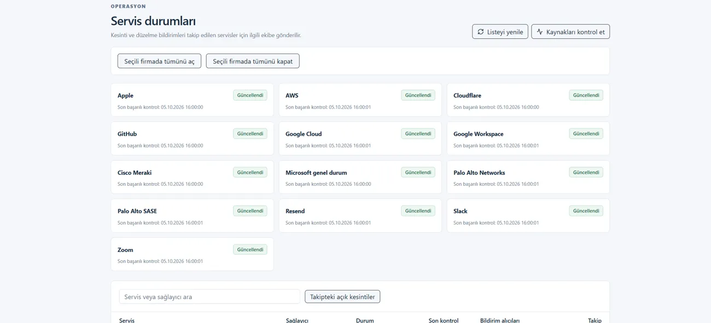Click the Son başarılı kontrol time under Zoom
This screenshot has width=711, height=323.
tap(160, 261)
